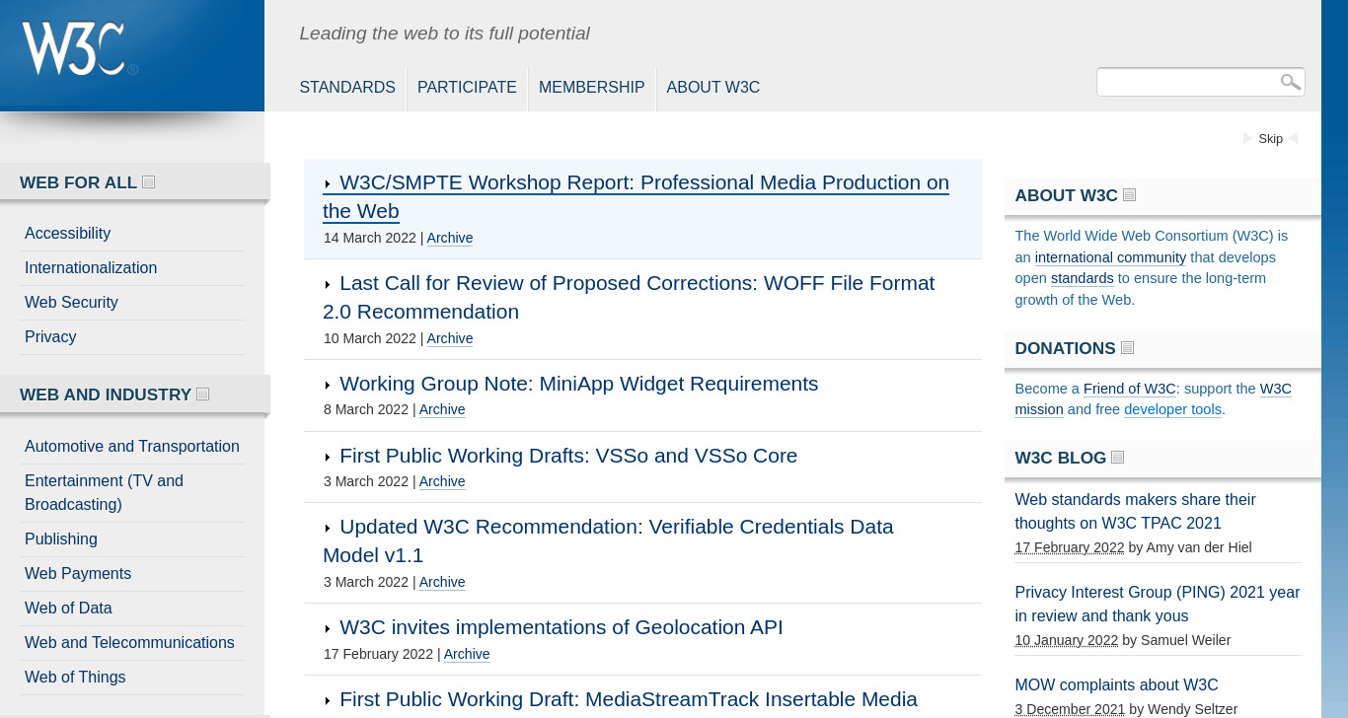Open the developer tools link

click(1172, 409)
